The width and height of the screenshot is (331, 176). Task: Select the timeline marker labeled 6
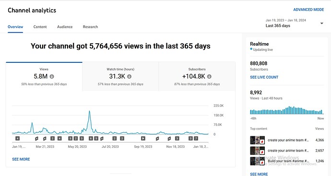(91, 139)
